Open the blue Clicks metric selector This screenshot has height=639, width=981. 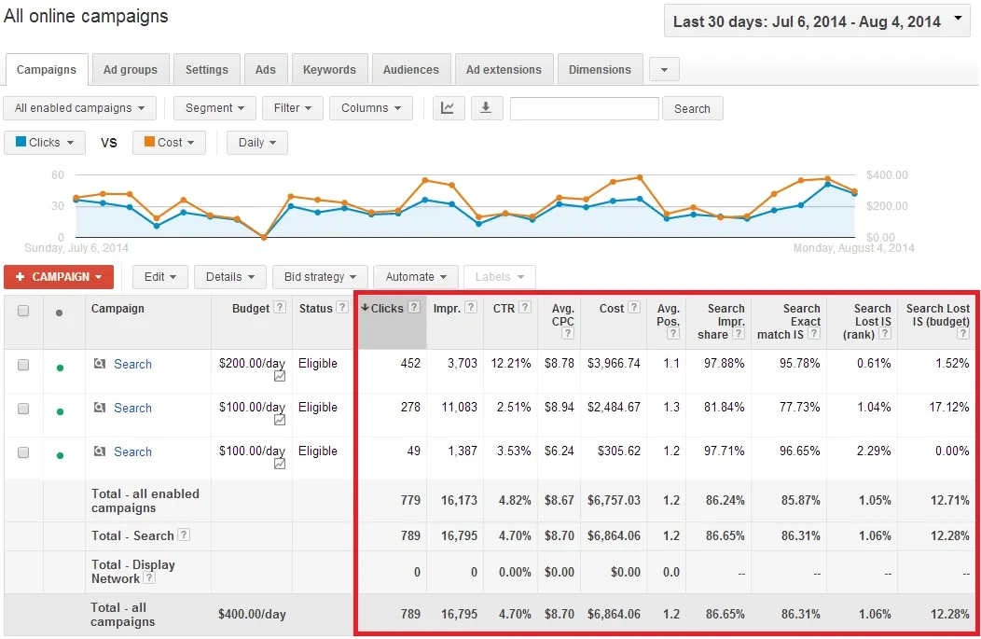pos(45,143)
